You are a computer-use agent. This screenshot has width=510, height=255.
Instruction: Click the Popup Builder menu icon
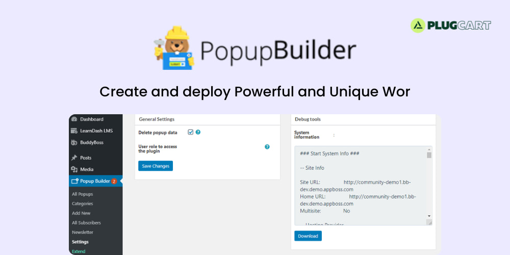(74, 181)
